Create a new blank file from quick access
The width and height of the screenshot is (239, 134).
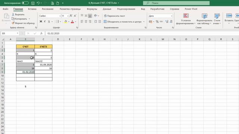pos(58,3)
